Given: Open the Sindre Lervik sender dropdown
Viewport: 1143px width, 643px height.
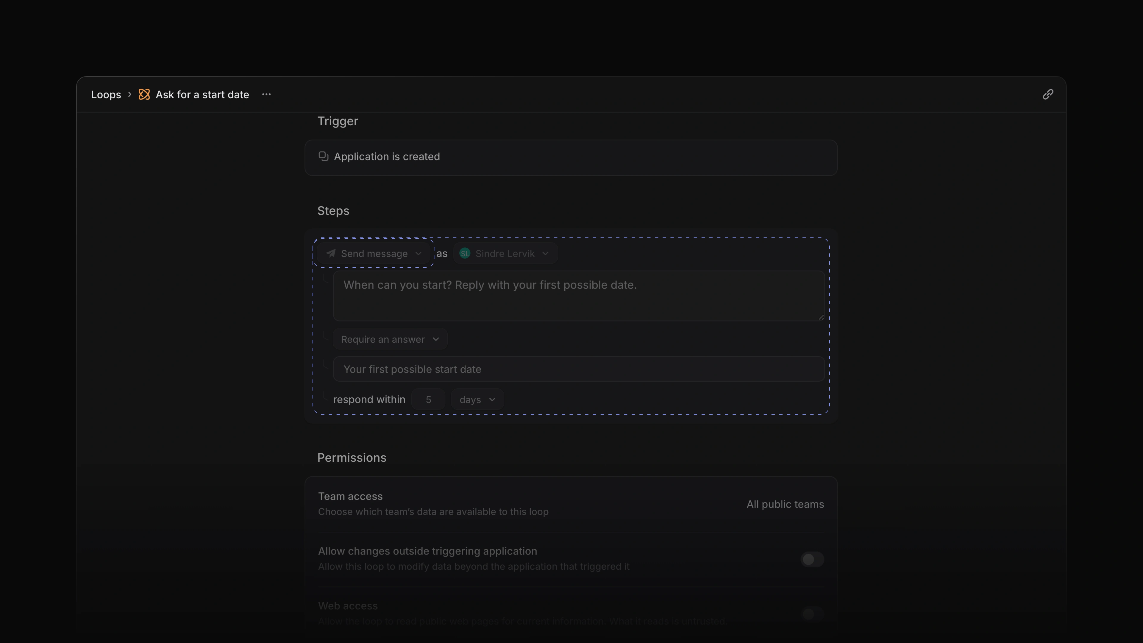Looking at the screenshot, I should coord(505,254).
